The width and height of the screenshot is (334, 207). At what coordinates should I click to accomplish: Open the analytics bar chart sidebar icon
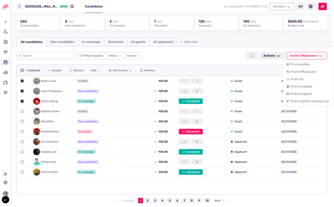click(x=6, y=72)
